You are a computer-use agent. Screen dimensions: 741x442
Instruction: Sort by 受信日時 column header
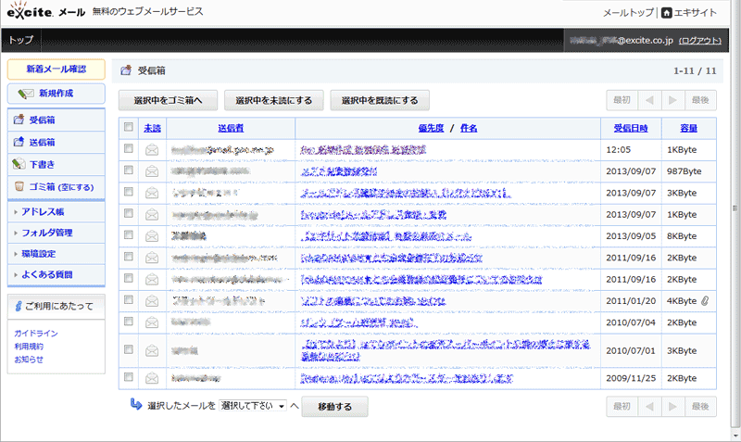(631, 128)
